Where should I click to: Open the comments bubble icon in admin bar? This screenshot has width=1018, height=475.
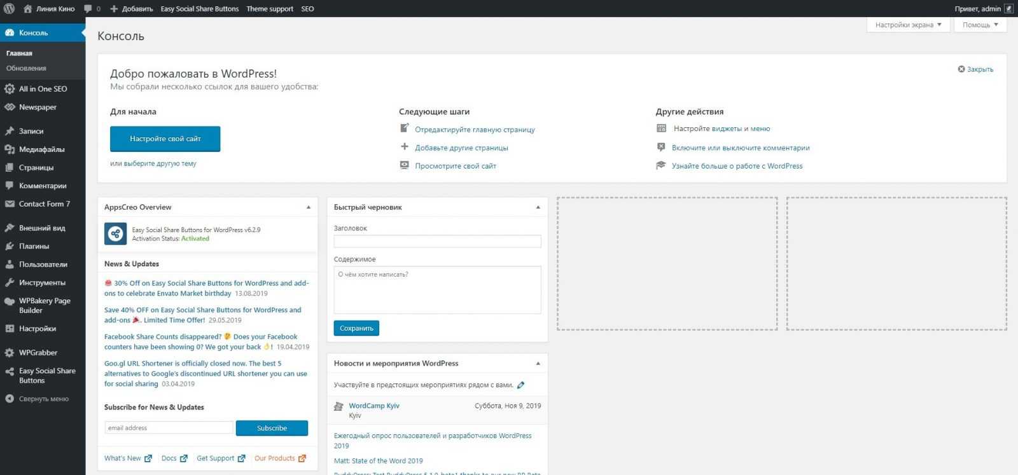point(88,9)
